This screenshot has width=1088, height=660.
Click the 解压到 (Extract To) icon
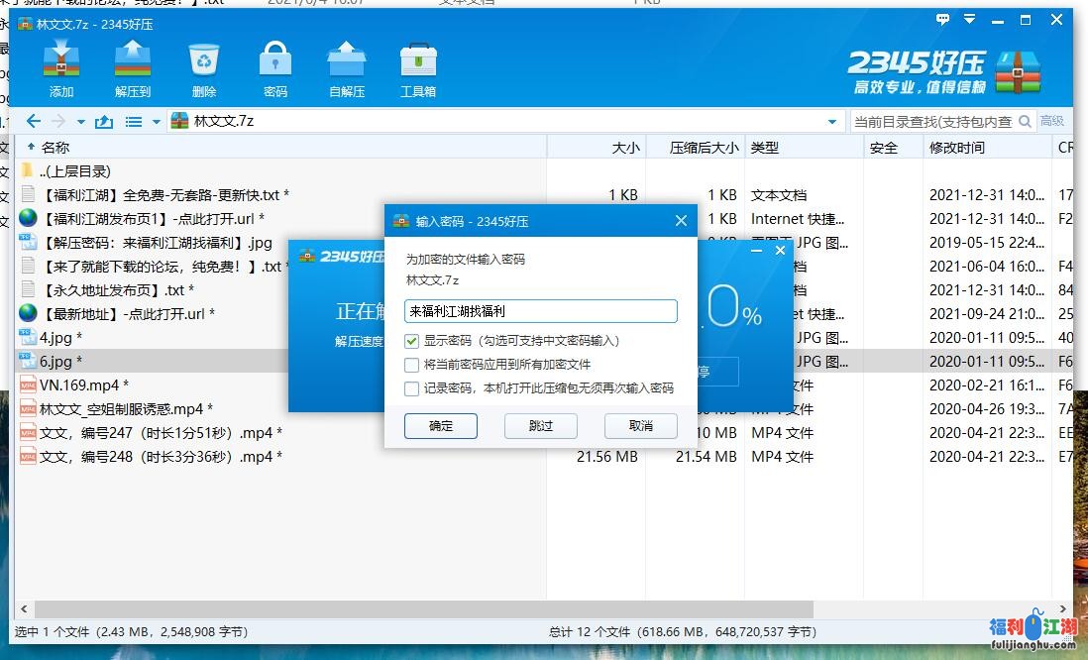131,67
